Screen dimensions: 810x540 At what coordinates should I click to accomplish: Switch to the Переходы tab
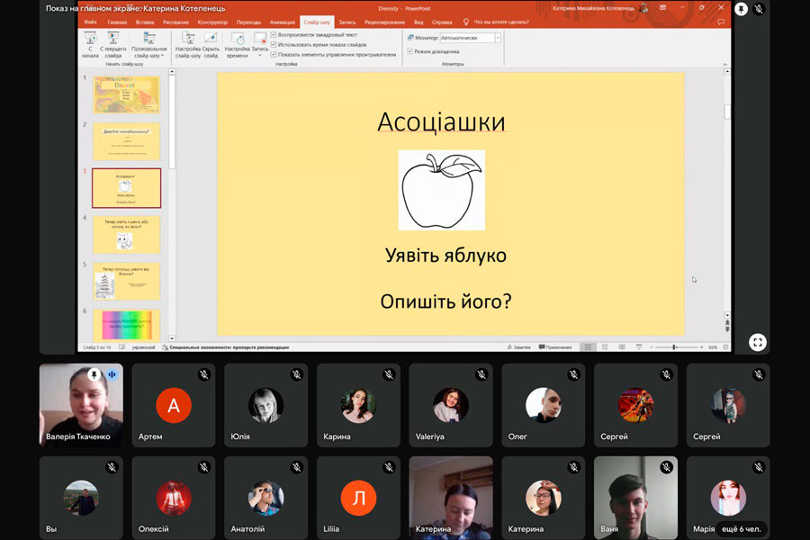pyautogui.click(x=248, y=22)
